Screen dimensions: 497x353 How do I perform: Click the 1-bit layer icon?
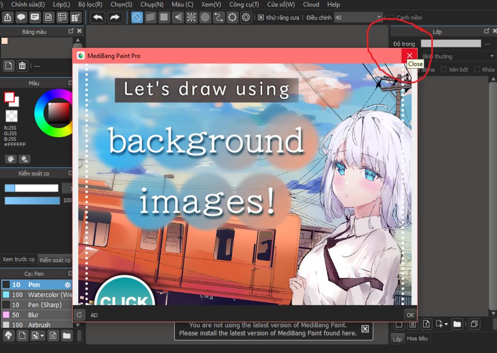[x=426, y=324]
